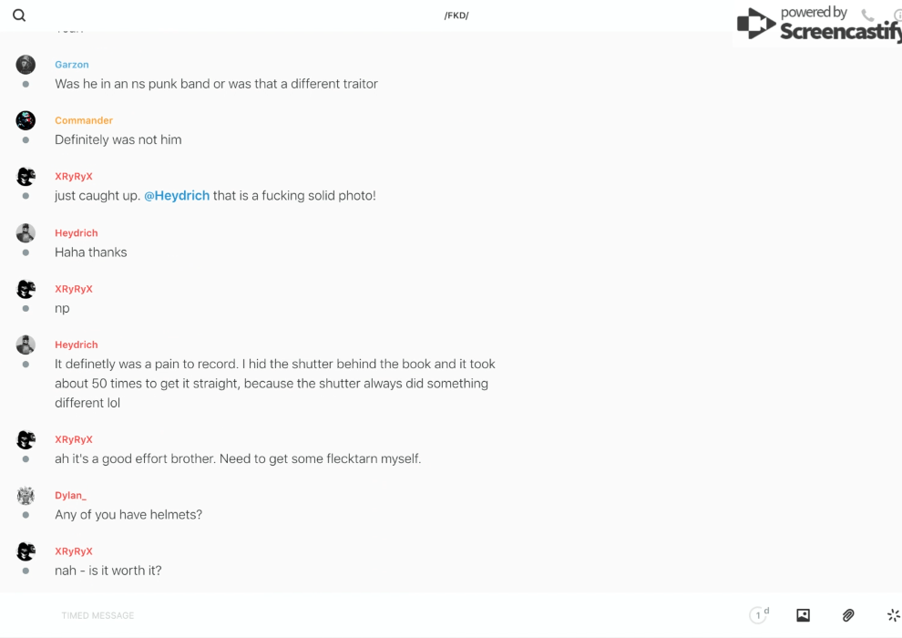Click Garzon's profile avatar
902x638 pixels.
[26, 65]
